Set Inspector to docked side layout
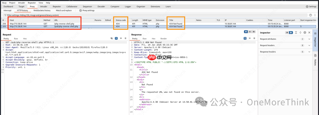This screenshot has height=115, width=319. click(x=291, y=33)
